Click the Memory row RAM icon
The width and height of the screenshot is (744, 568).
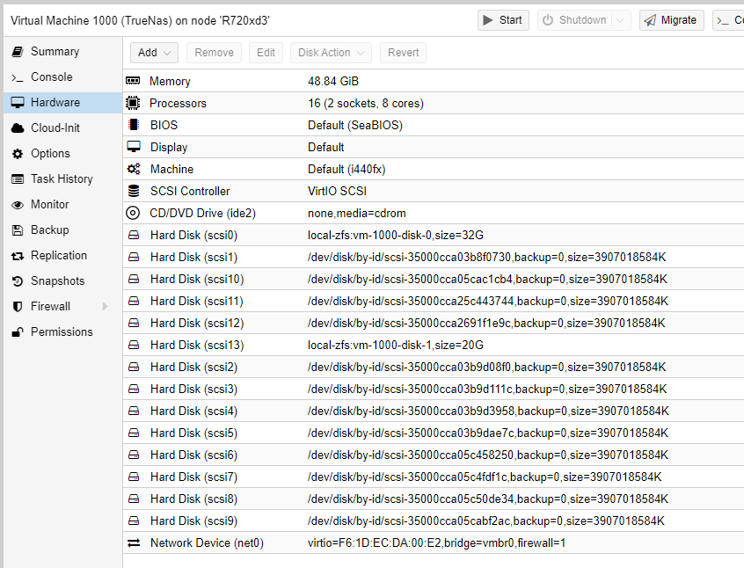click(133, 81)
